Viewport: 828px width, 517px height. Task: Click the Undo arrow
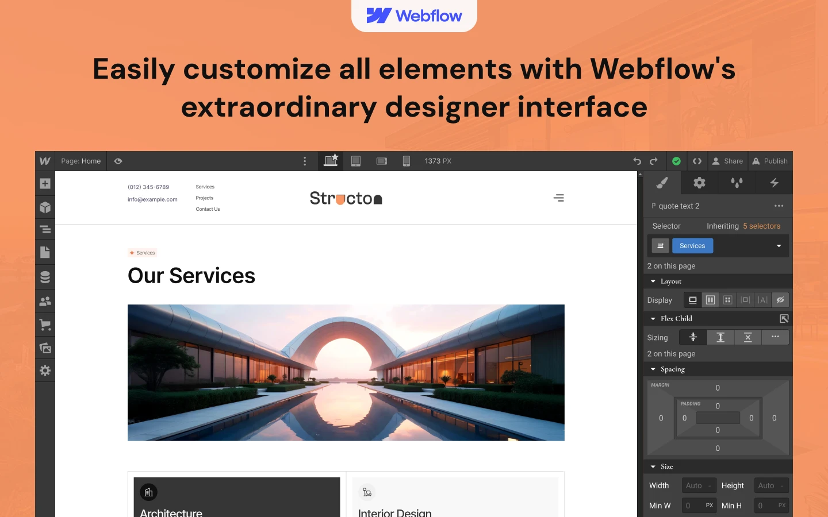(x=637, y=161)
